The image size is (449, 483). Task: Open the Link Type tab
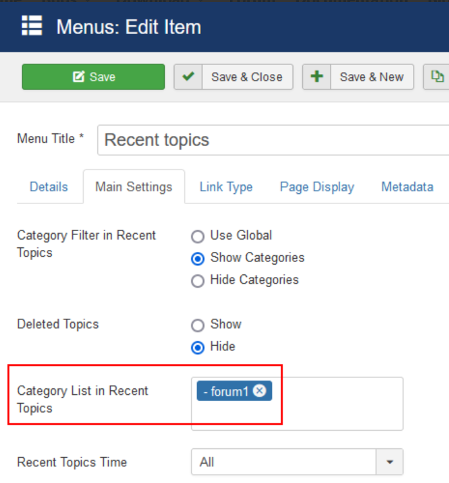225,187
